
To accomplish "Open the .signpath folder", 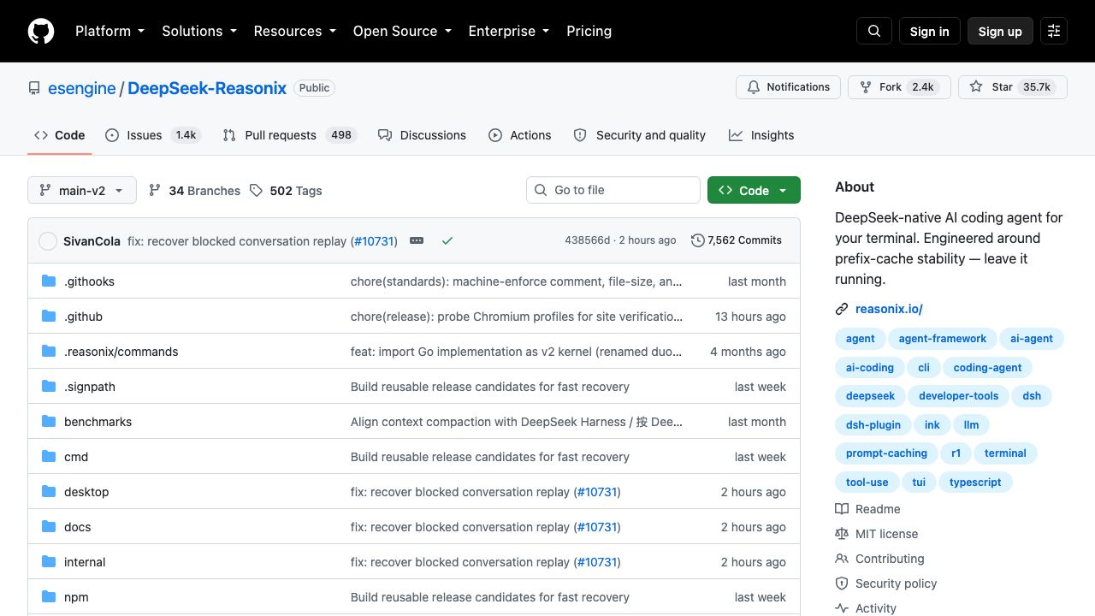I will [x=90, y=387].
